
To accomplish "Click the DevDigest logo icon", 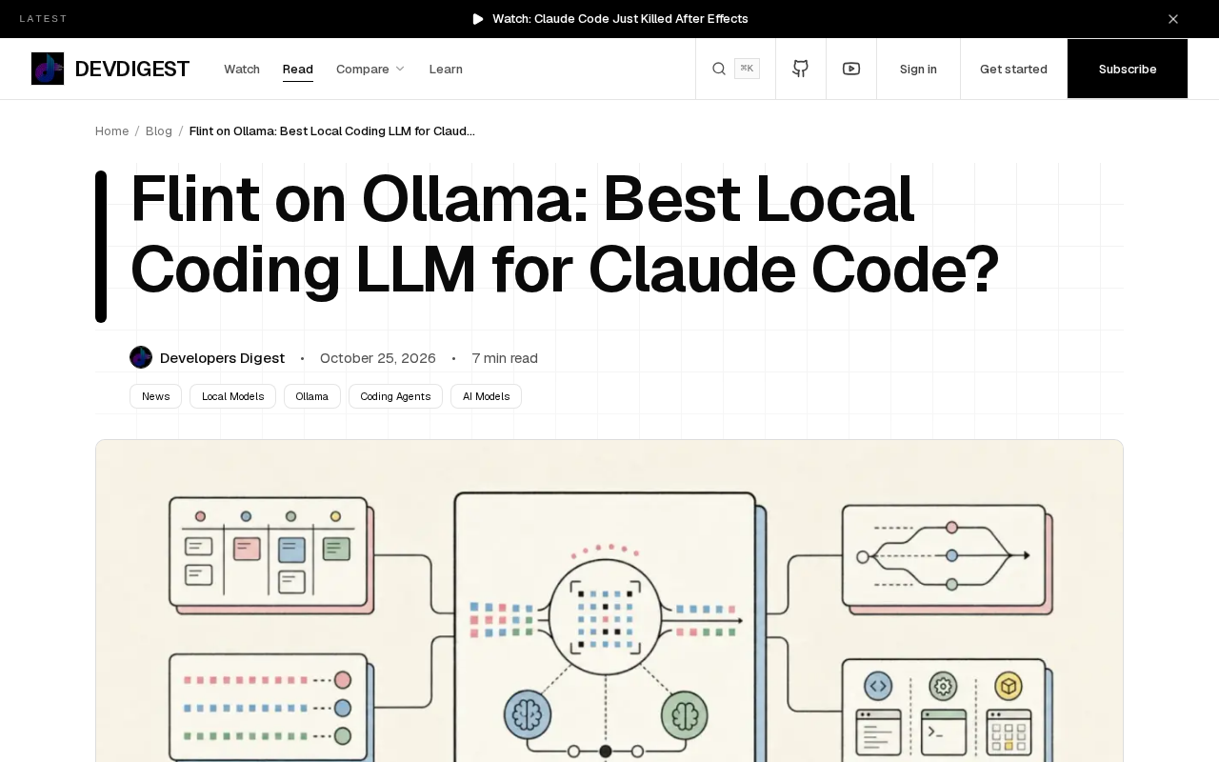I will (48, 69).
